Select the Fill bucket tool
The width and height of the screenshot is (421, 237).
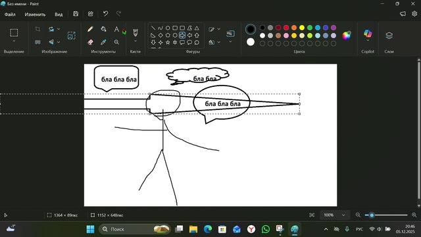pos(103,29)
